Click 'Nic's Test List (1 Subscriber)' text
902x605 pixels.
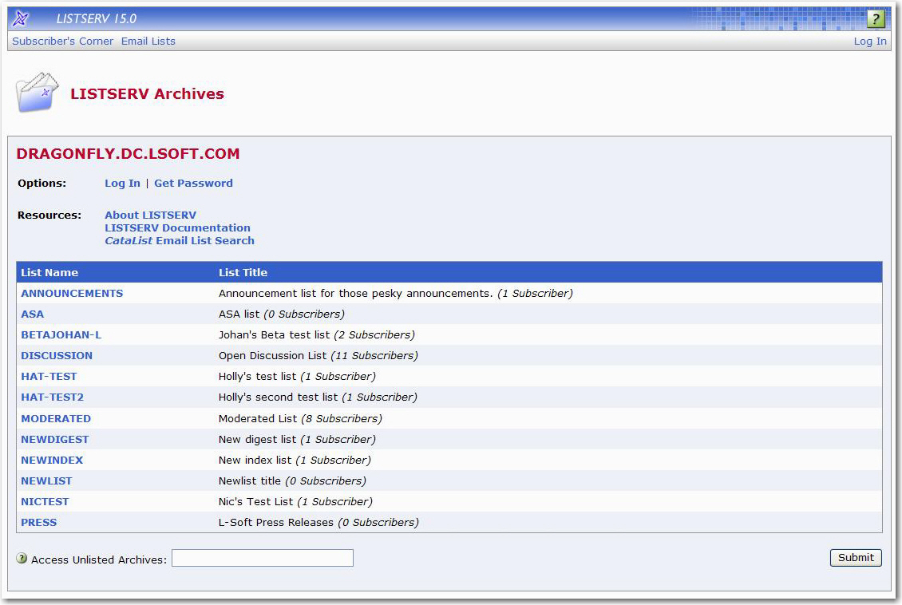tap(295, 501)
